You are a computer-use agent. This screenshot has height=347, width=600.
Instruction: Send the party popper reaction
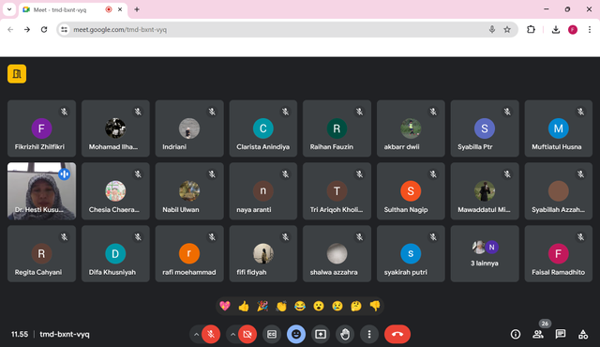coord(262,306)
